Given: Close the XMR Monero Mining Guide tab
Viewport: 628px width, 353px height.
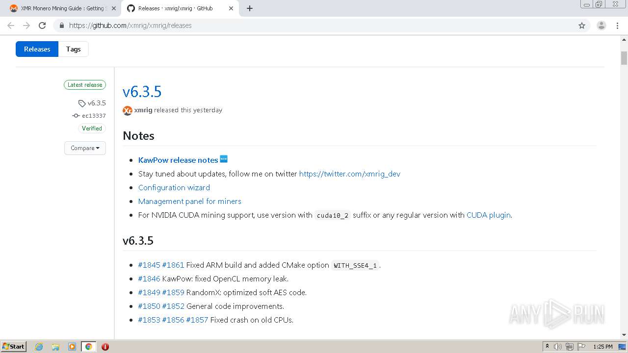Looking at the screenshot, I should tap(114, 8).
